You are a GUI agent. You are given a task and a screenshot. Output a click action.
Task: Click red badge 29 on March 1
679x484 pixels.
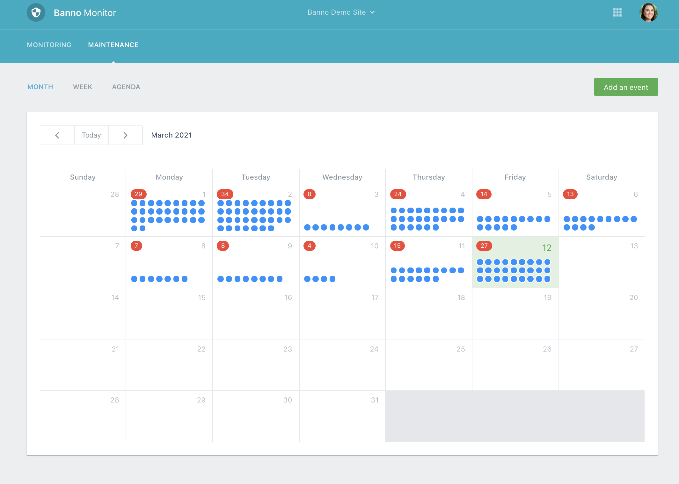click(x=138, y=194)
